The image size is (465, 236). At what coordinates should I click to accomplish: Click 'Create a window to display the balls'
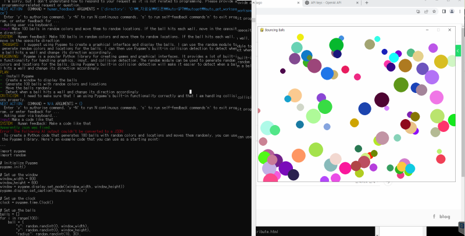click(41, 80)
